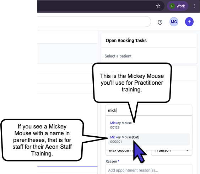The width and height of the screenshot is (200, 174).
Task: Open the MG user avatar menu
Action: click(x=174, y=22)
